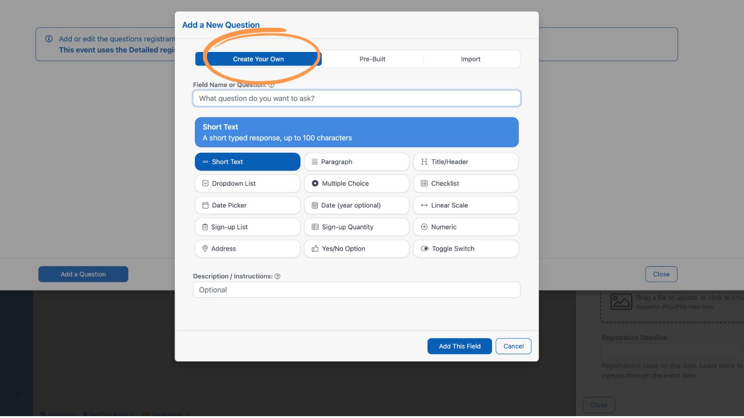This screenshot has height=418, width=744.
Task: Click the Registration Deadline input field
Action: click(x=672, y=351)
